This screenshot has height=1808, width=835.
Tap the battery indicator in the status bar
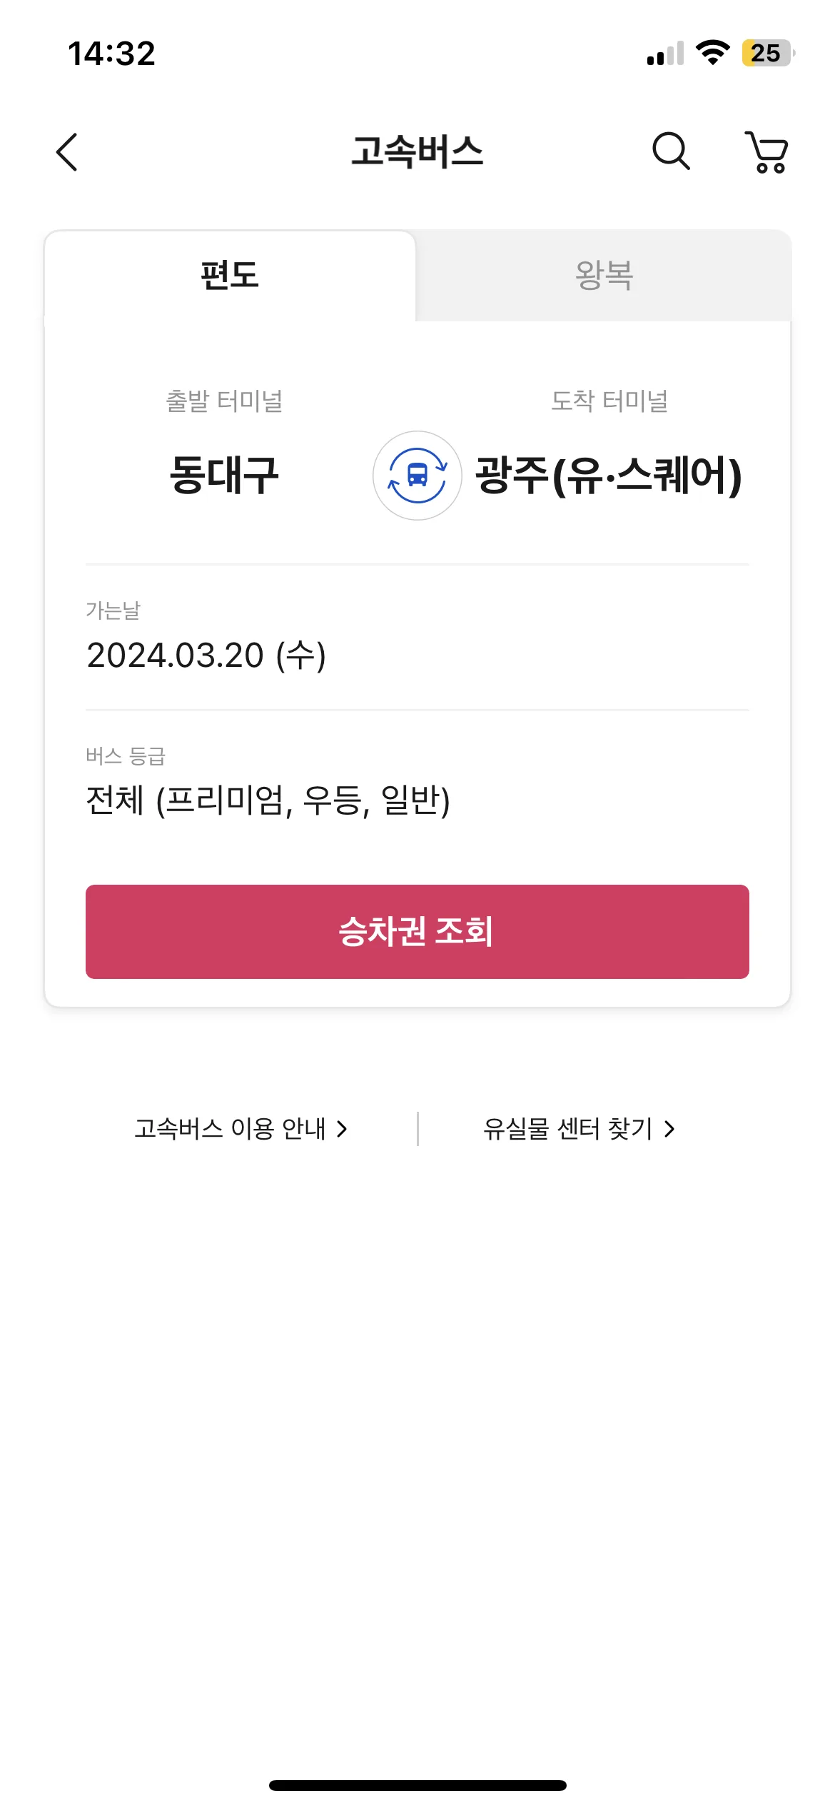point(768,53)
